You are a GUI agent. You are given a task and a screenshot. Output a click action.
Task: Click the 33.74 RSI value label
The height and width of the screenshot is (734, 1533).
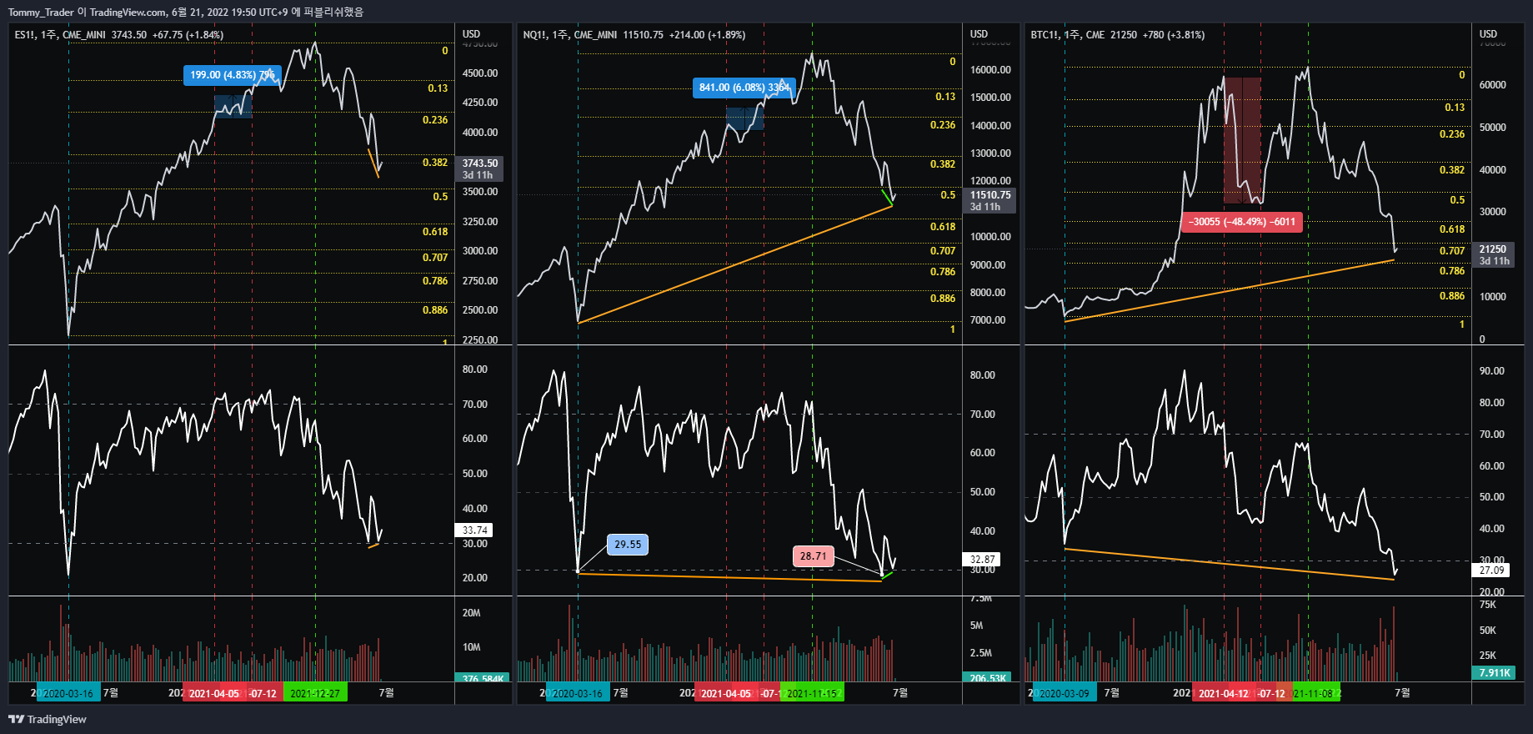click(475, 530)
